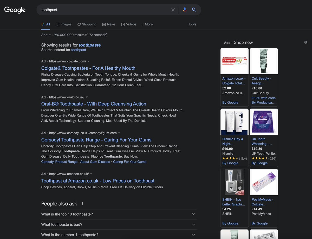Click the https://www.colgate.com/ ad URL

(68, 61)
